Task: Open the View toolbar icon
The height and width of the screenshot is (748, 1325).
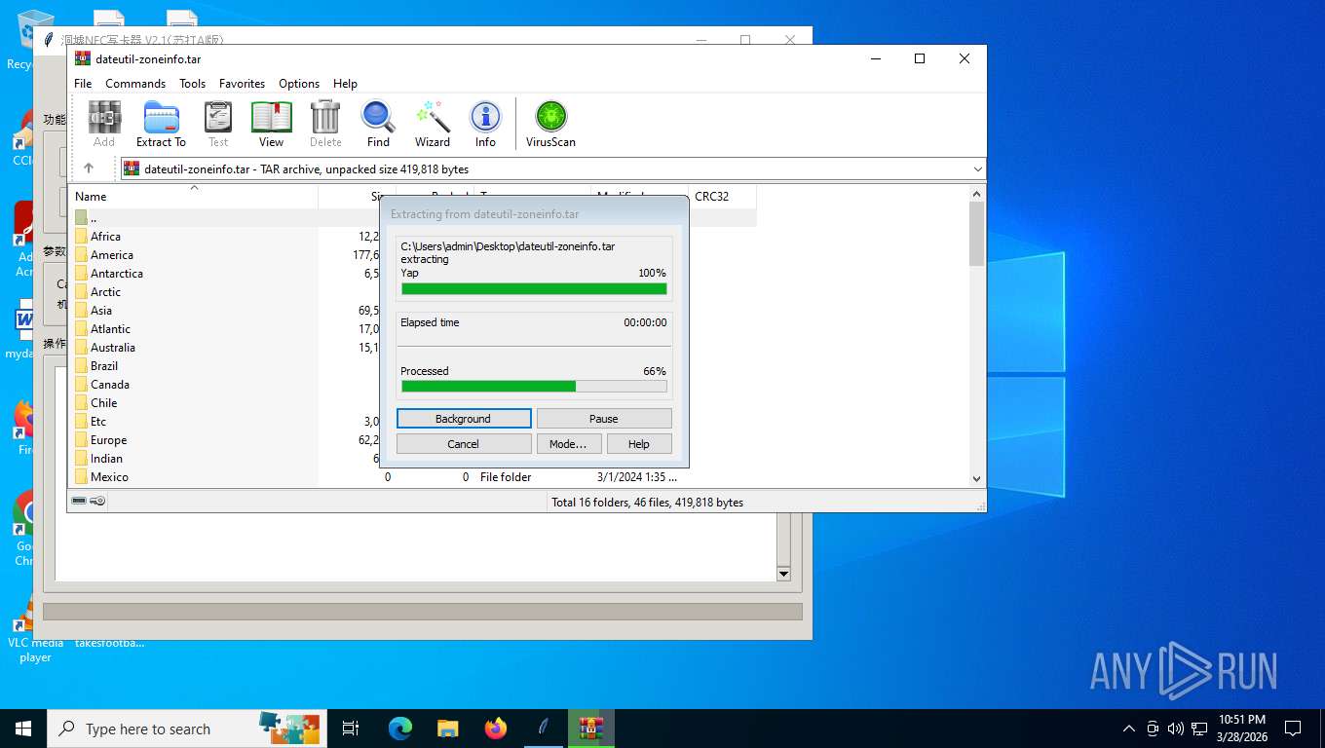Action: click(x=271, y=124)
